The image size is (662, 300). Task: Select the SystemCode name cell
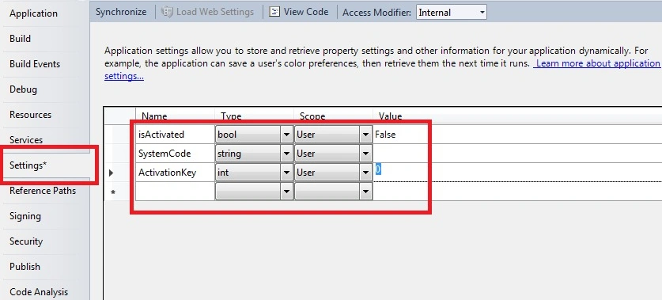pyautogui.click(x=175, y=154)
